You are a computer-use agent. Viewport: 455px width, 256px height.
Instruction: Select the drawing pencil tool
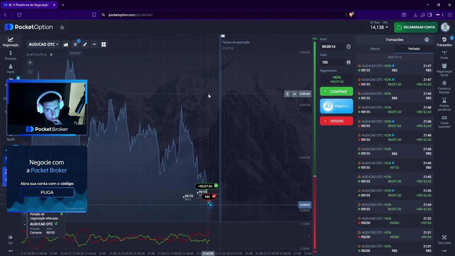(85, 44)
